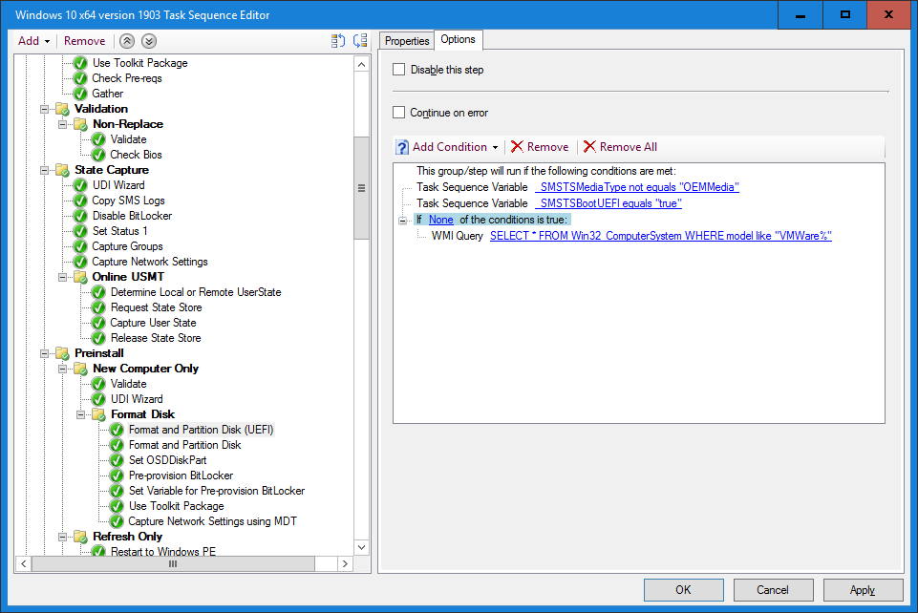Collapse the Non-Replace group node
The width and height of the screenshot is (918, 613).
tap(62, 124)
